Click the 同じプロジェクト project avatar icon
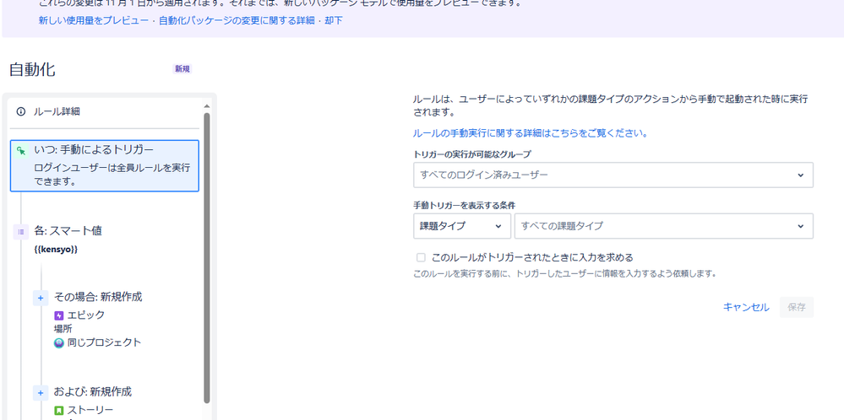This screenshot has width=844, height=420. coord(59,342)
